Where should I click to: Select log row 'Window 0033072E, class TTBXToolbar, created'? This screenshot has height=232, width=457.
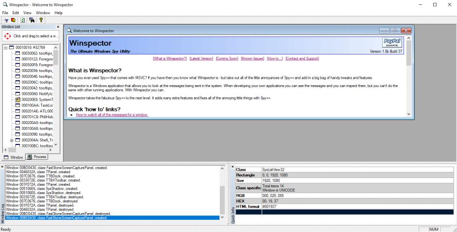(x=112, y=180)
